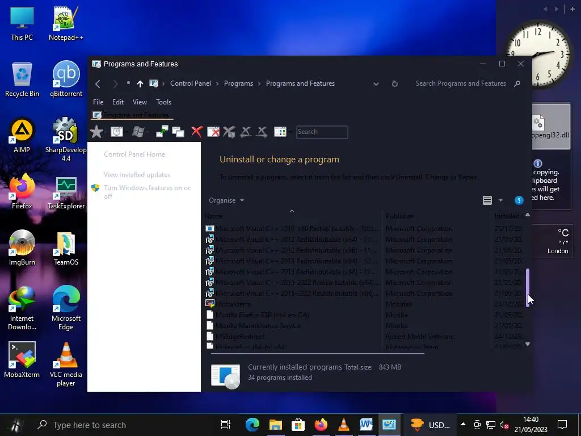Click the toolbar Search input field
Screen dimensions: 581x436
tap(322, 132)
